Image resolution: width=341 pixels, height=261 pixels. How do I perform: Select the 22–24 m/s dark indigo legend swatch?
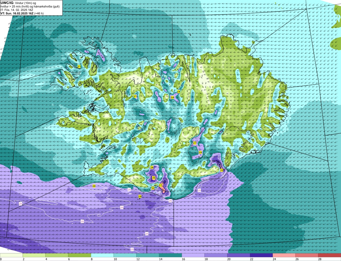[261, 255]
